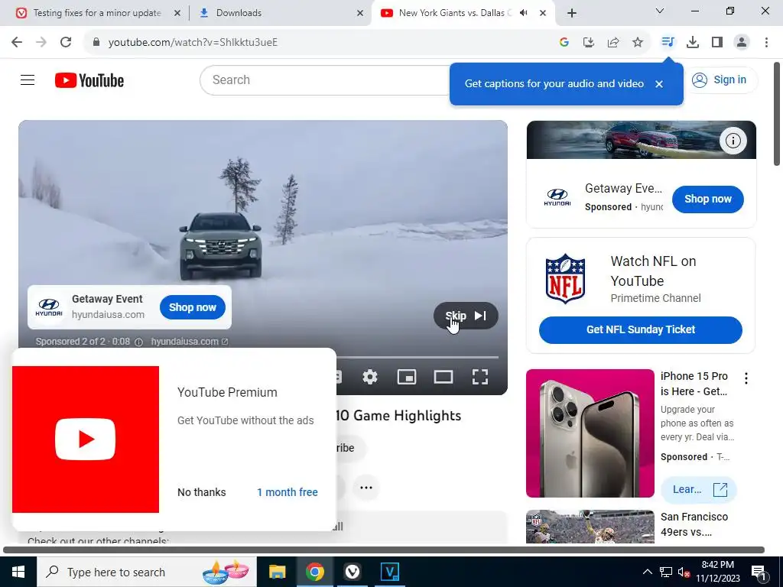Decline YouTube Premium with No thanks
Viewport: 783px width, 587px height.
coord(202,492)
